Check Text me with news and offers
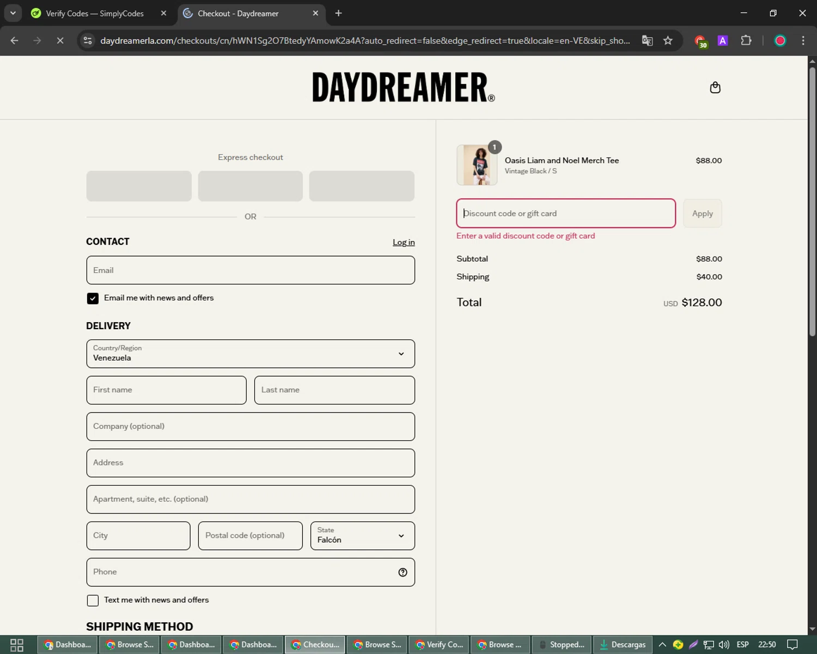 click(x=93, y=600)
